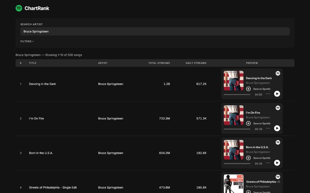Click Bruce Springsteen under Born in the U.S.A. preview

click(x=258, y=152)
